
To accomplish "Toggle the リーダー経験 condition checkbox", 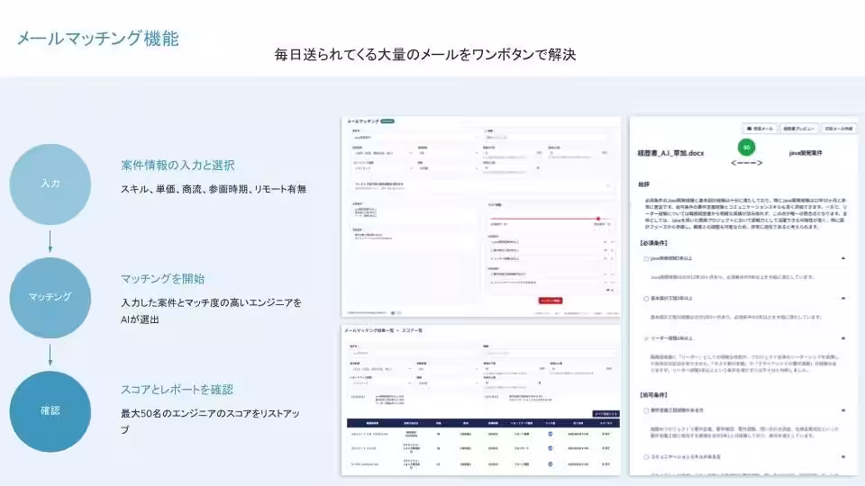I will pyautogui.click(x=646, y=338).
